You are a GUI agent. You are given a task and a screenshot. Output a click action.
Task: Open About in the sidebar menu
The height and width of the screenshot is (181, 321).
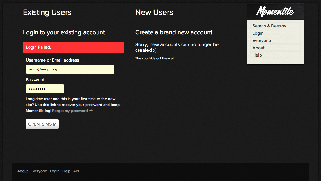pos(258,48)
